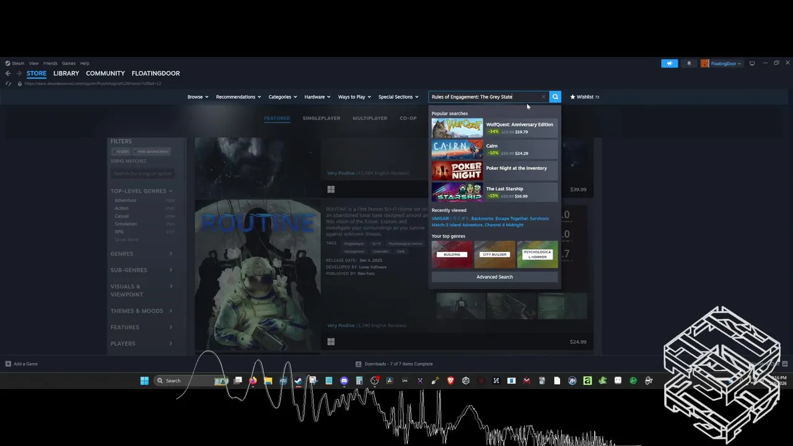
Task: Open the Hardware dropdown
Action: tap(317, 97)
